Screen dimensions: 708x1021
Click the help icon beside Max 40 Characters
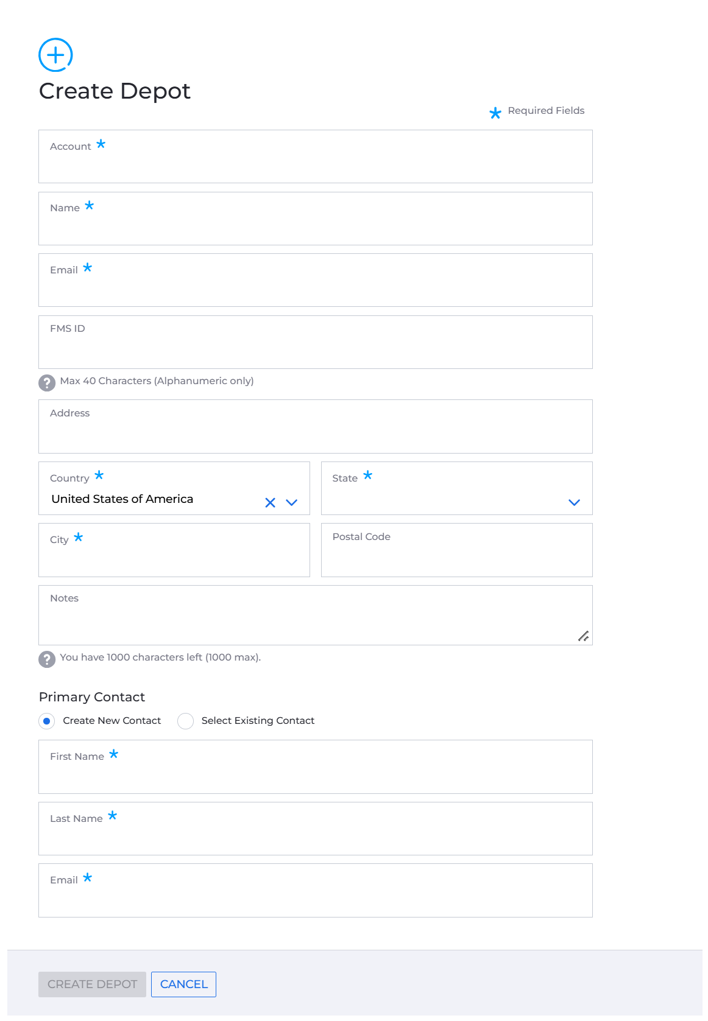pyautogui.click(x=47, y=382)
